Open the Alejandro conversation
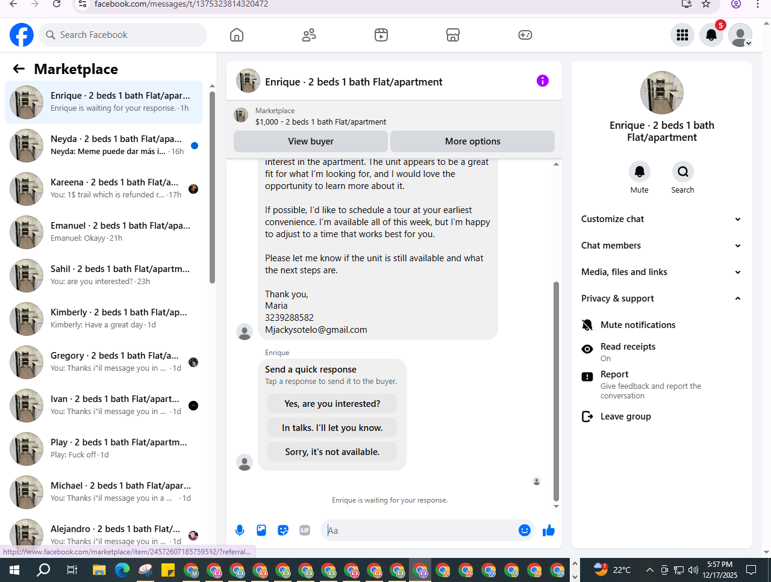 [x=104, y=533]
